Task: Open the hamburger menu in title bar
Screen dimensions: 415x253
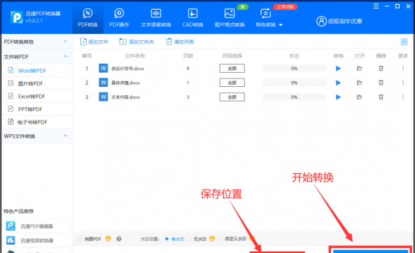Action: 376,6
